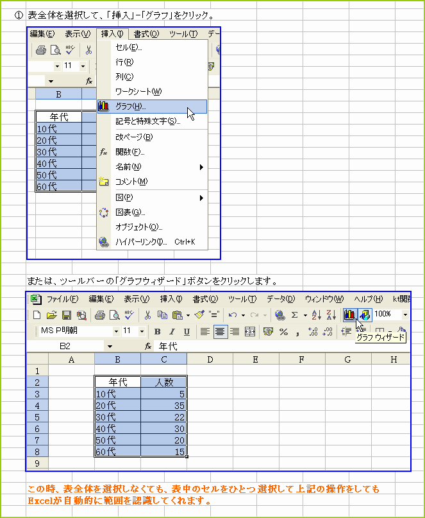Select 記号と特殊文字(S)... menu entry
The image size is (425, 518).
pos(152,121)
